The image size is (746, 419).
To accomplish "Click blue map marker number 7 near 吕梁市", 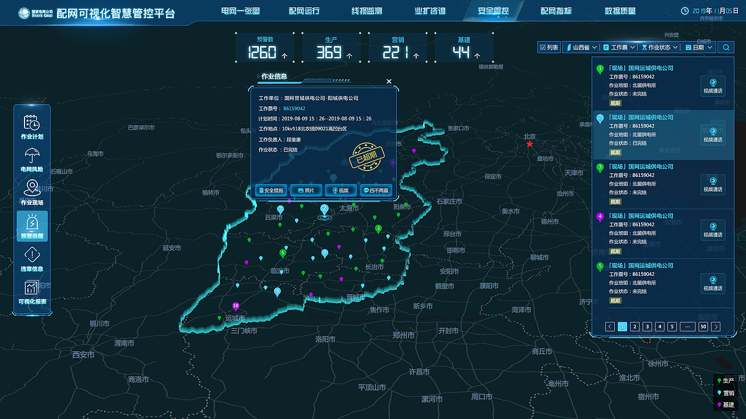I will [x=280, y=210].
